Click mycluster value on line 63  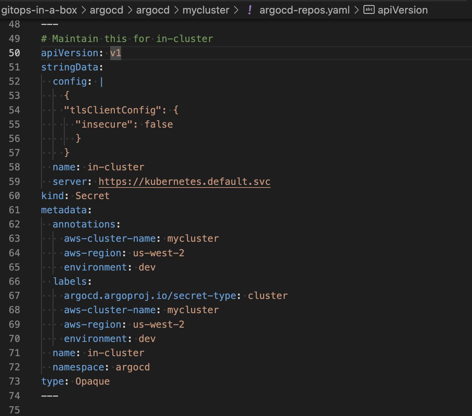click(x=193, y=238)
